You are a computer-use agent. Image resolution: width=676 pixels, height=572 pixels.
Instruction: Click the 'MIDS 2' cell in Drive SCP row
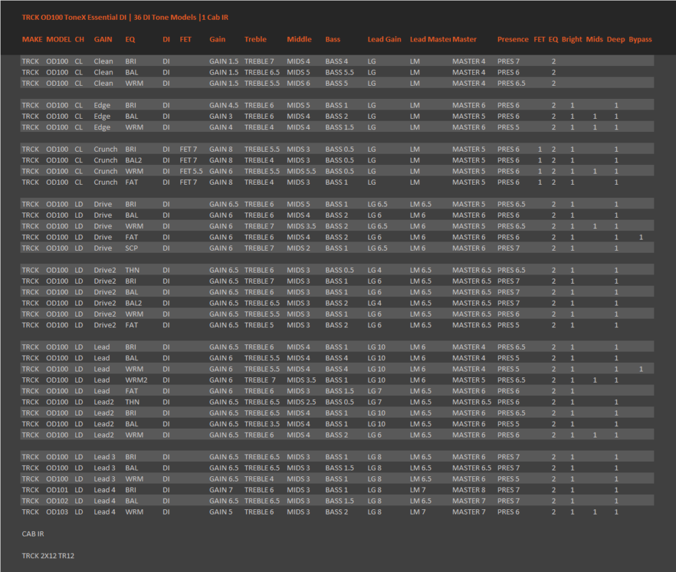click(298, 248)
